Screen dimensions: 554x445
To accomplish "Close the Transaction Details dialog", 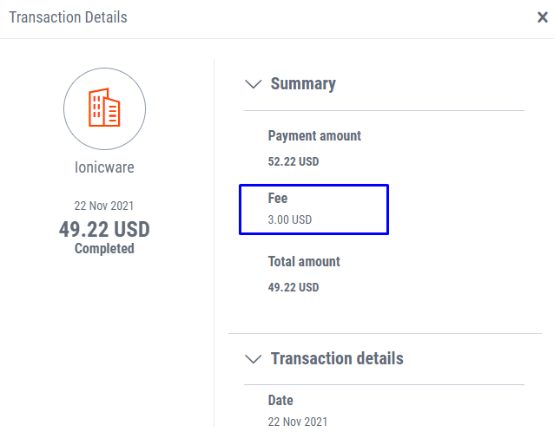I will 543,17.
